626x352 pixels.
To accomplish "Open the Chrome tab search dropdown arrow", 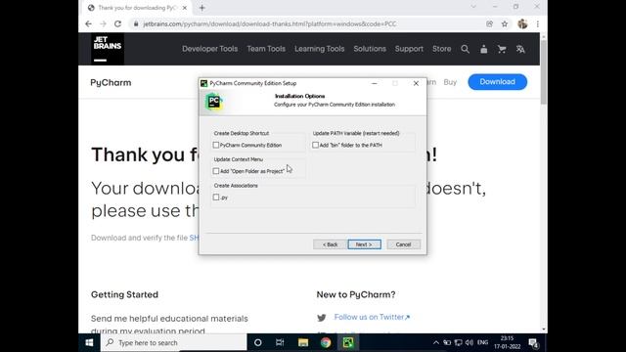I will pos(473,7).
